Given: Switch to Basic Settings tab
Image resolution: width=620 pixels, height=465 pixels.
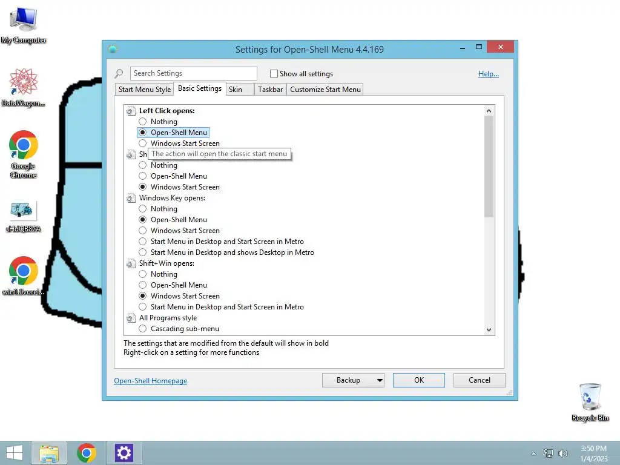Looking at the screenshot, I should point(200,88).
